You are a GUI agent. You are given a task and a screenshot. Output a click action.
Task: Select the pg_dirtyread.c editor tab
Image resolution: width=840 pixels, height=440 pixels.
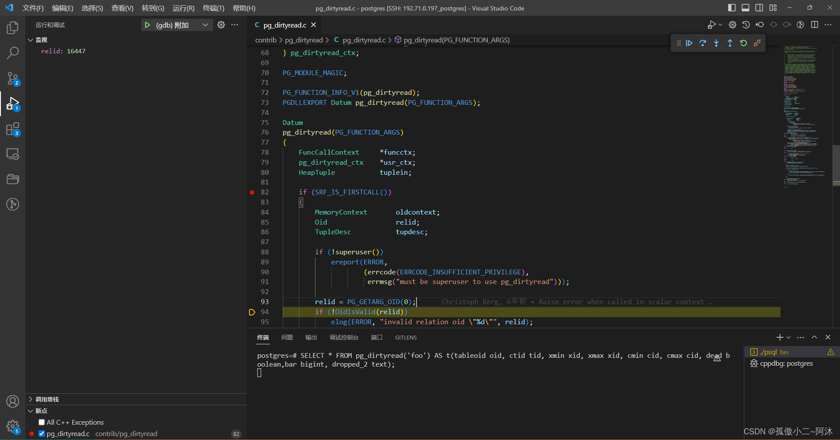(285, 25)
